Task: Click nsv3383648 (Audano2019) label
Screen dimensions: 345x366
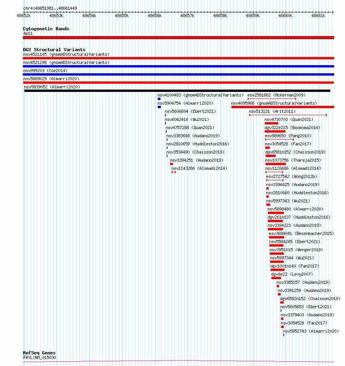Action: 193,136
